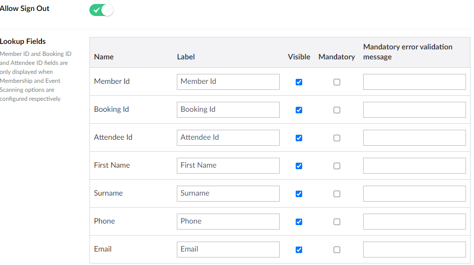Select the Surname label input box
474x265 pixels.
228,194
